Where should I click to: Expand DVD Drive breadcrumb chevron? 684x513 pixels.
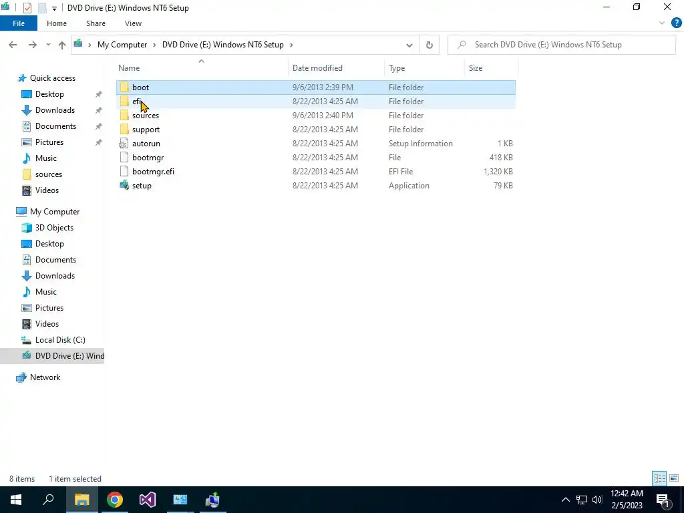click(x=291, y=45)
